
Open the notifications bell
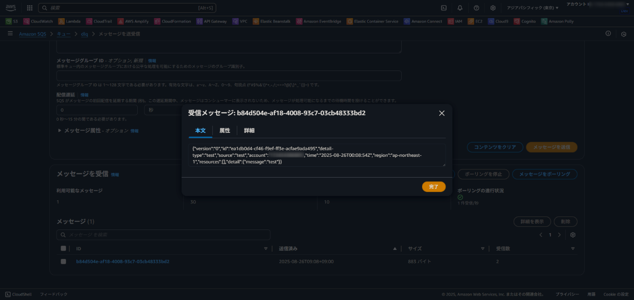(460, 8)
